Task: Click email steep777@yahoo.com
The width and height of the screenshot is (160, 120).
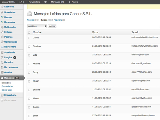Action: pos(141,72)
